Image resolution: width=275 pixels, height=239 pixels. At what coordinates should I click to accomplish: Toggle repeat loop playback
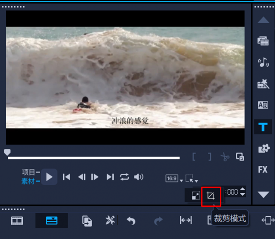click(124, 177)
